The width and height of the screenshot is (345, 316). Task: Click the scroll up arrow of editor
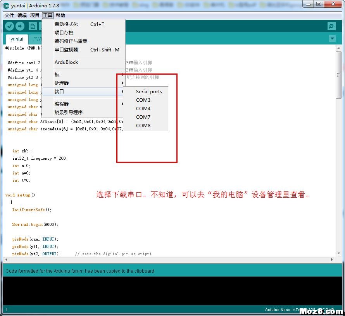point(339,48)
